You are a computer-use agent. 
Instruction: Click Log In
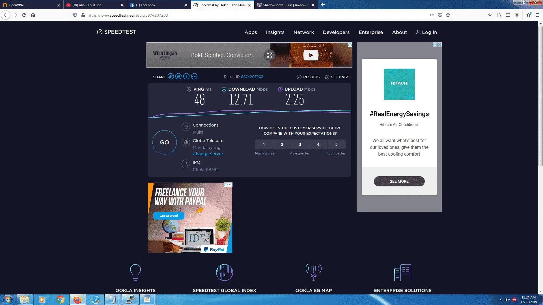tap(426, 32)
